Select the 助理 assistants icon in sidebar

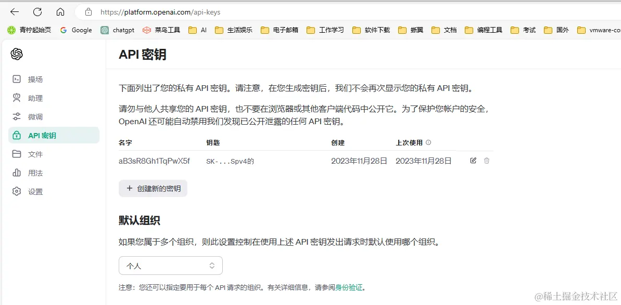(15, 98)
